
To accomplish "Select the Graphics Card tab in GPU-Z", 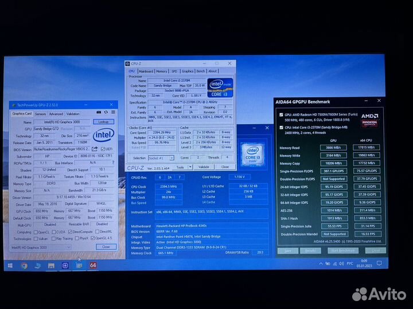I will point(22,113).
